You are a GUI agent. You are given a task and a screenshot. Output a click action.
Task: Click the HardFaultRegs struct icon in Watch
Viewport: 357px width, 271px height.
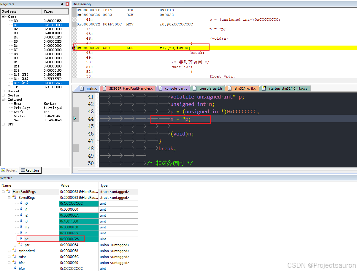(x=9, y=192)
